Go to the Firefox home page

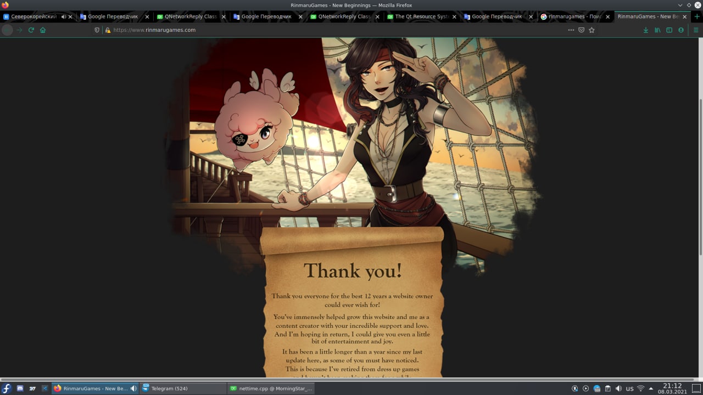[x=43, y=30]
